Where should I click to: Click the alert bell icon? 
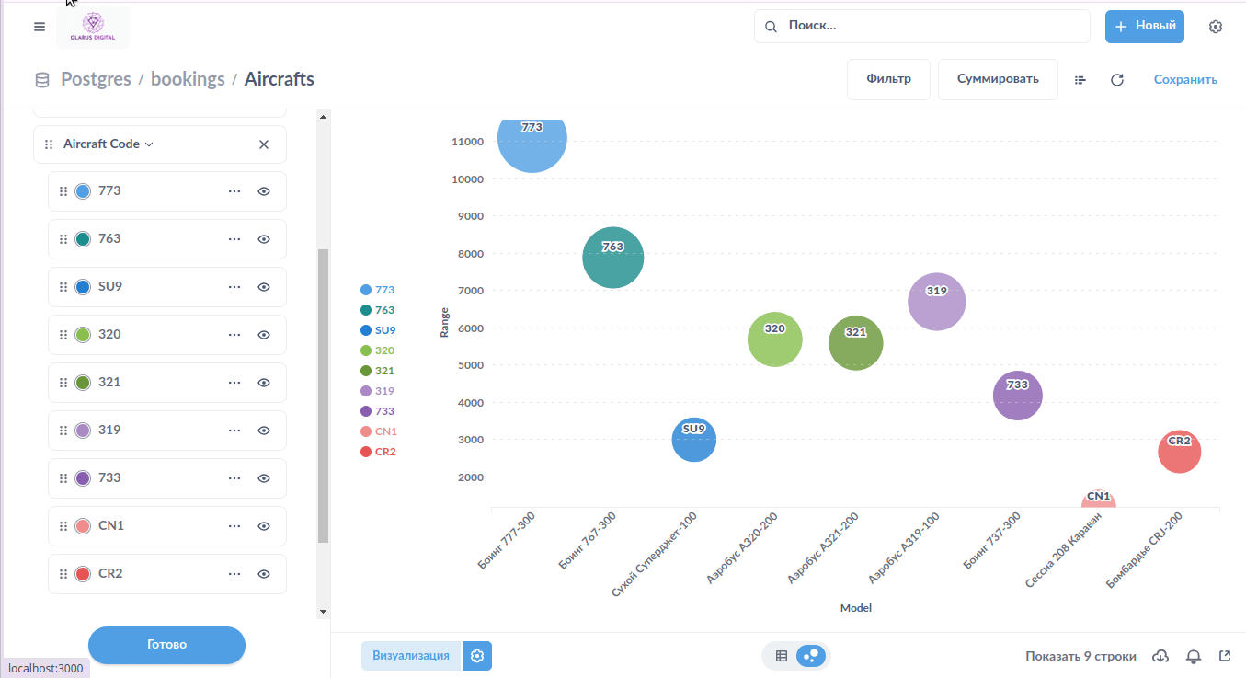coord(1194,656)
